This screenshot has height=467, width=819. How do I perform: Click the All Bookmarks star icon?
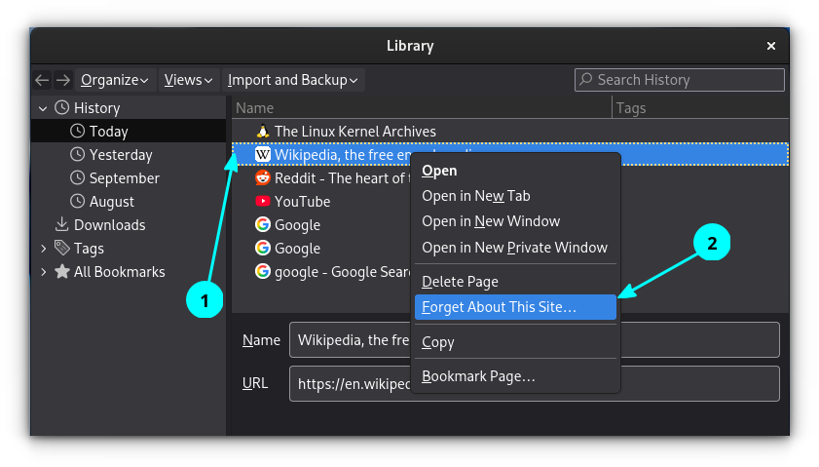(x=62, y=272)
